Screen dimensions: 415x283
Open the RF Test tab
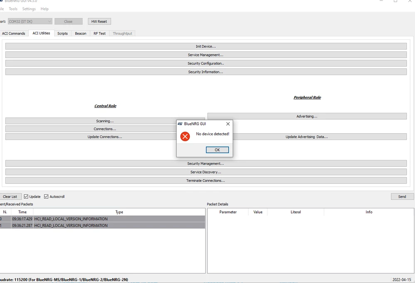tap(100, 33)
